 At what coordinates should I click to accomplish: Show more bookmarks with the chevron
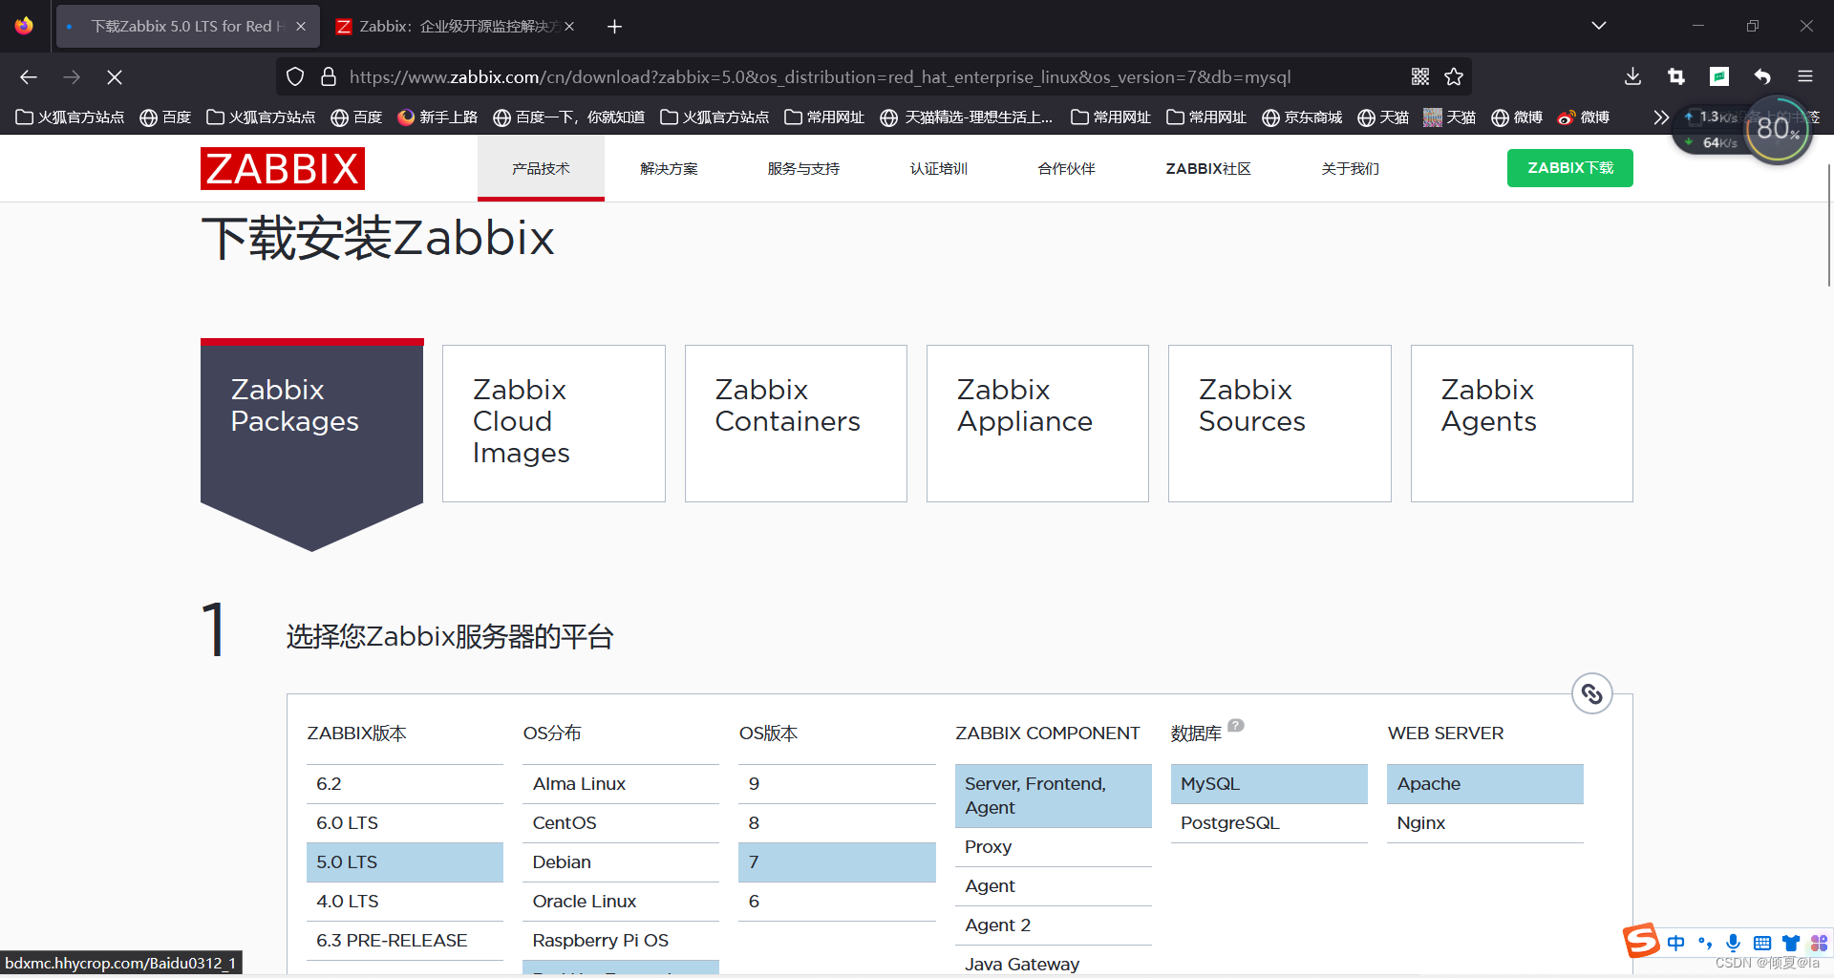1661,117
